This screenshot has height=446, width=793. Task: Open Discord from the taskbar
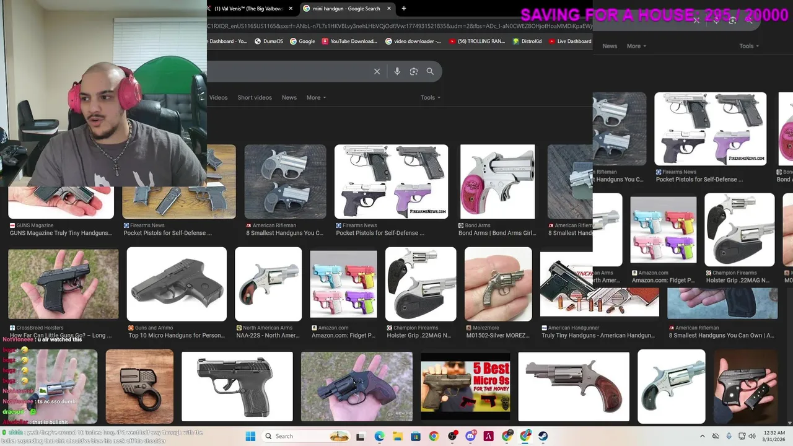click(x=471, y=436)
